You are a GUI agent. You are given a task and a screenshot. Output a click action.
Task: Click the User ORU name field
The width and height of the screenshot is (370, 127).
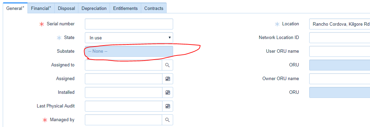339,51
